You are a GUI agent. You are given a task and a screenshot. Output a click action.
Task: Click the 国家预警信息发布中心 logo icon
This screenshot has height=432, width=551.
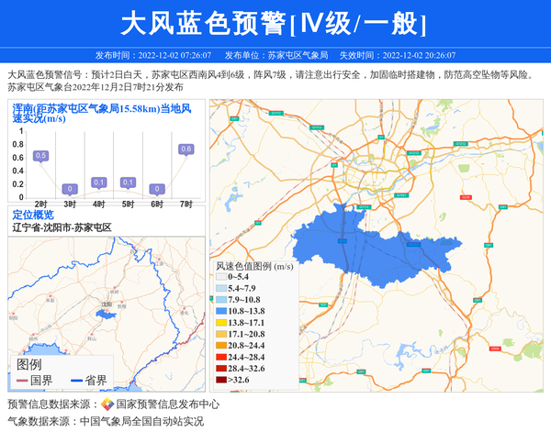pos(107,404)
